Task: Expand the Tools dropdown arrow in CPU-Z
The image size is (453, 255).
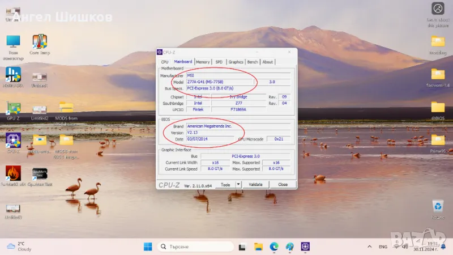Action: coord(238,184)
